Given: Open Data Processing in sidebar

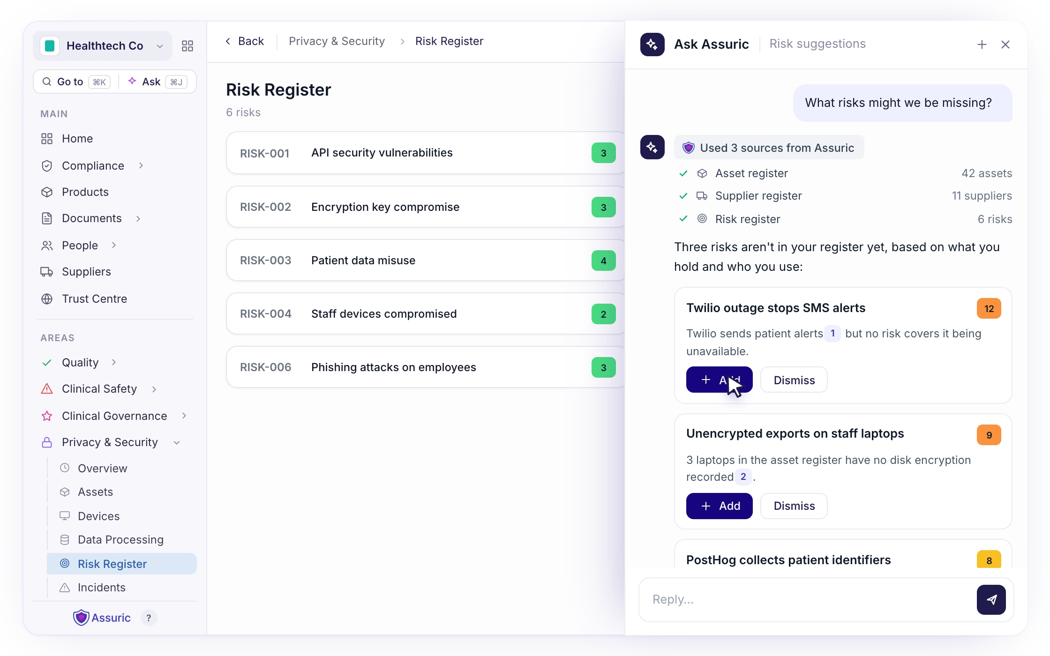Looking at the screenshot, I should point(122,539).
